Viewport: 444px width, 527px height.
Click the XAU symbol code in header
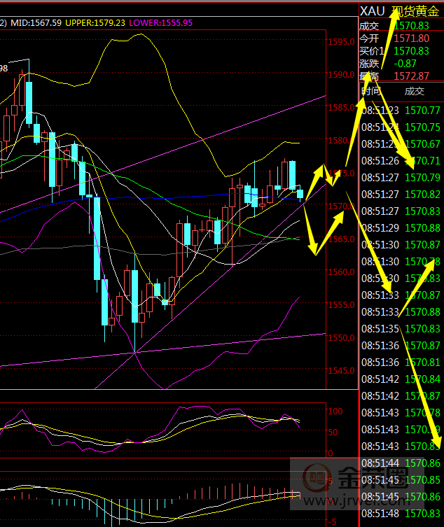click(x=371, y=11)
